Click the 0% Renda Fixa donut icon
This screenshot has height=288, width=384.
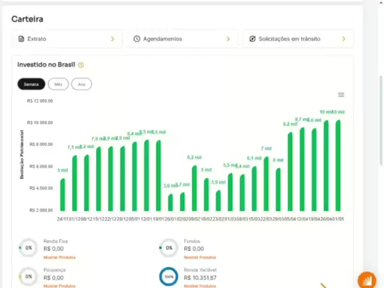click(28, 247)
